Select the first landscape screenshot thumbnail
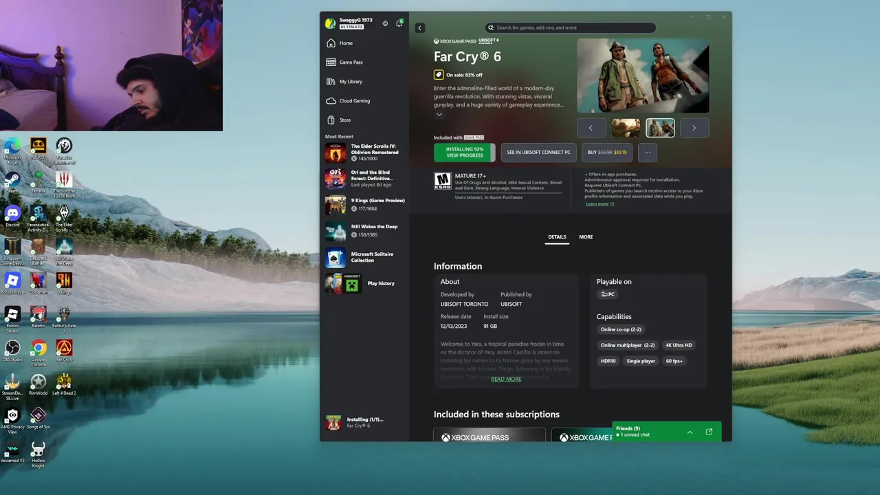 [626, 128]
